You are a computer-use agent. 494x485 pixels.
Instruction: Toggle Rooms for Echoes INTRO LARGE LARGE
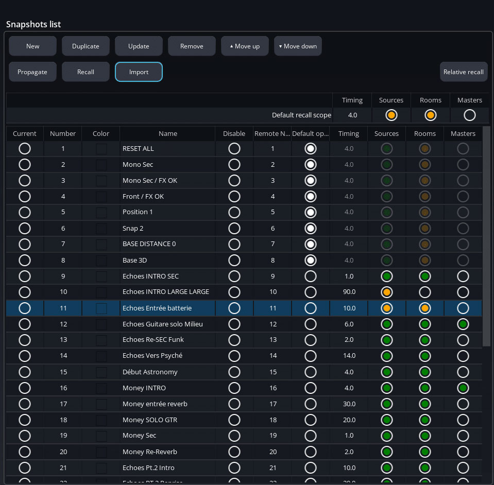pyautogui.click(x=424, y=292)
